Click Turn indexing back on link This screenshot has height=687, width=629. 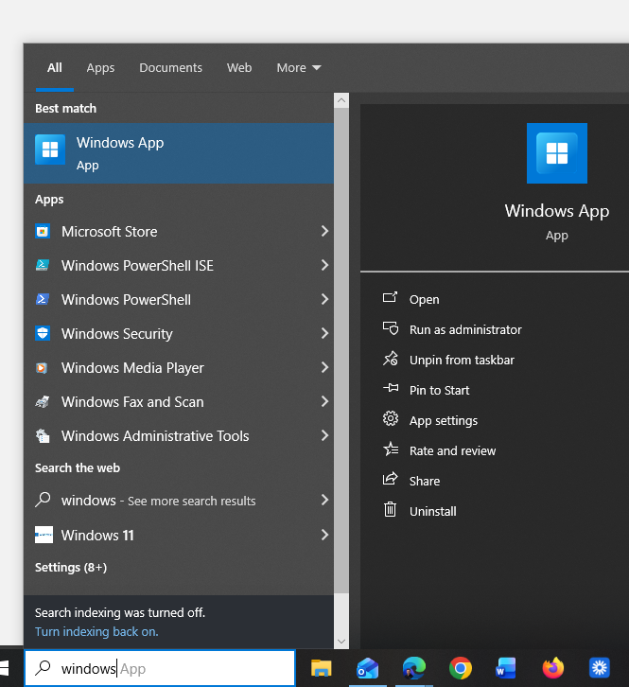[96, 631]
